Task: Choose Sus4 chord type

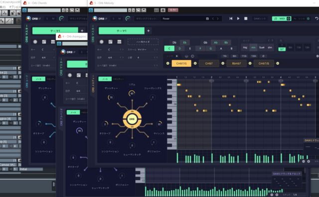Action: click(x=262, y=48)
